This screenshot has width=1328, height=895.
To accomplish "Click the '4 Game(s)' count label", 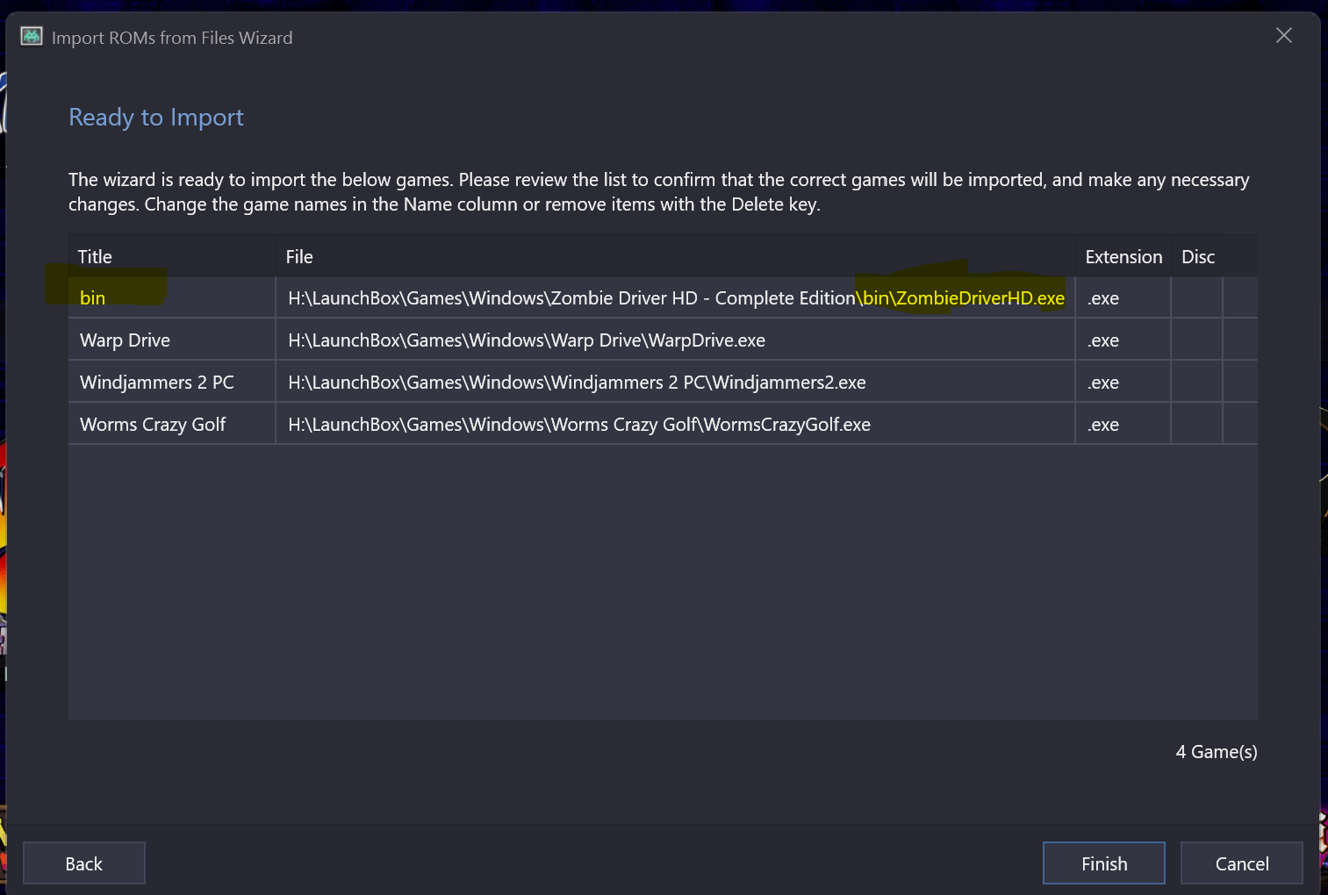I will (x=1216, y=751).
